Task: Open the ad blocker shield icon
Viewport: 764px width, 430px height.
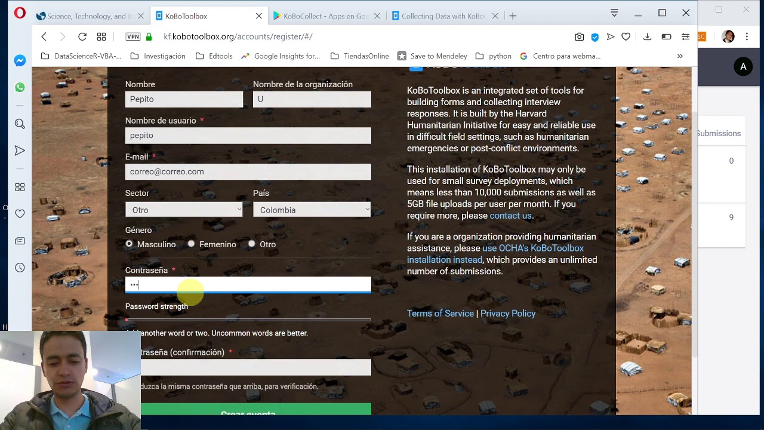Action: pyautogui.click(x=594, y=36)
